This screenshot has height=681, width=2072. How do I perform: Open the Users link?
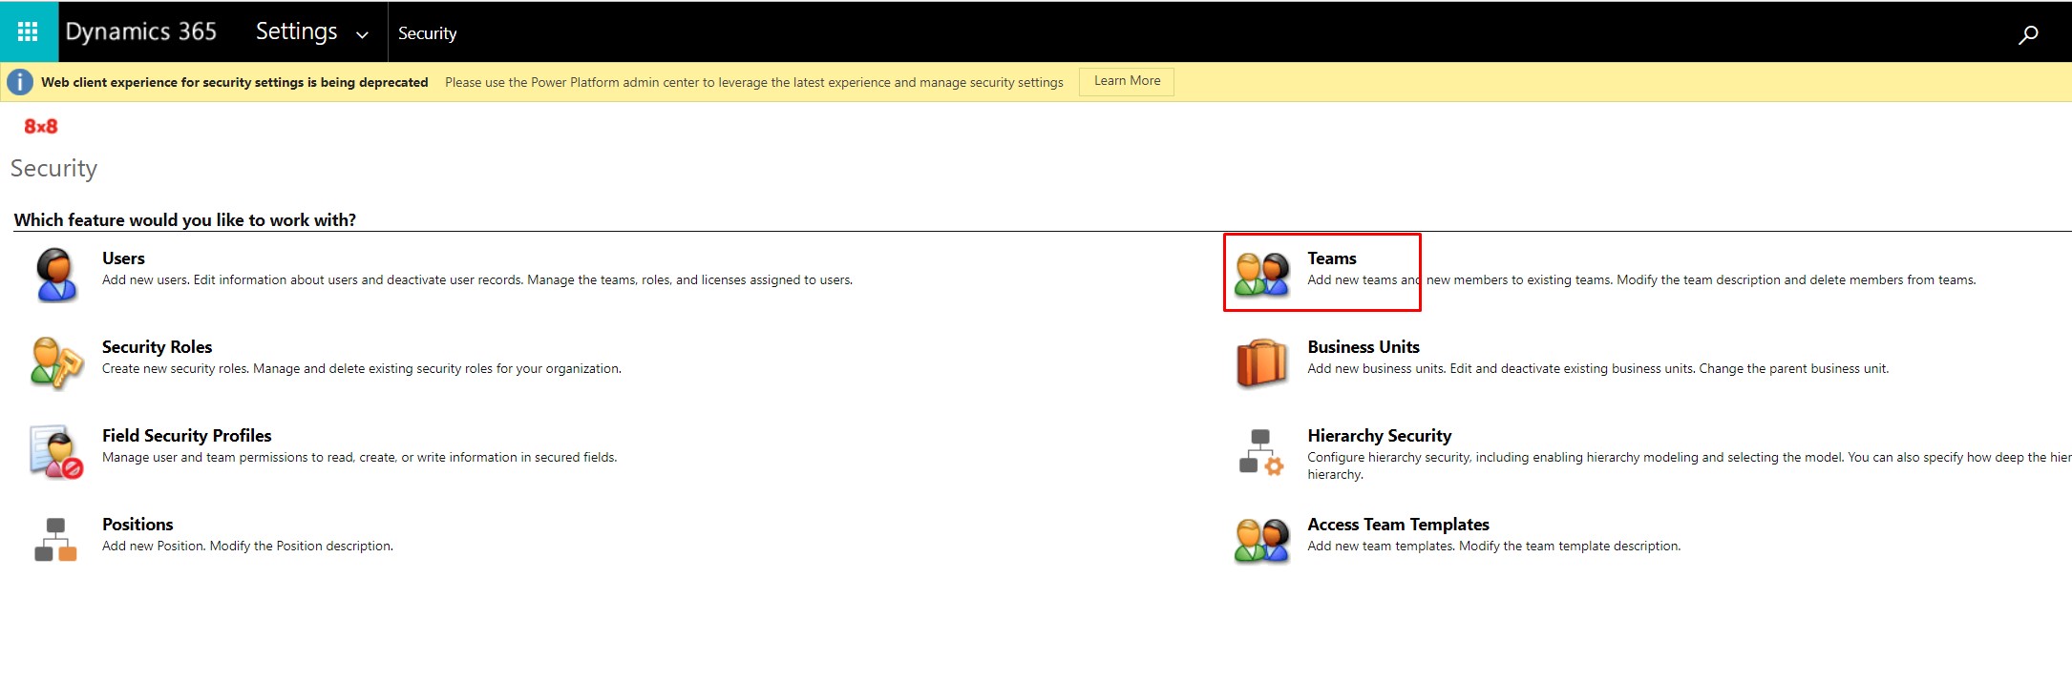(x=123, y=258)
